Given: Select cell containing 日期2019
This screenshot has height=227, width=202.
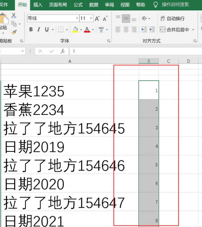Looking at the screenshot, I should pyautogui.click(x=70, y=146).
